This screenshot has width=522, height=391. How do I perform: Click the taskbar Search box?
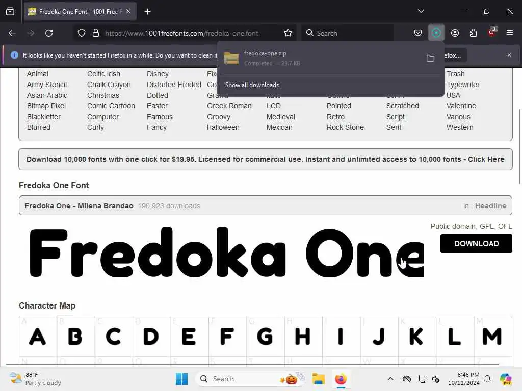(x=250, y=379)
